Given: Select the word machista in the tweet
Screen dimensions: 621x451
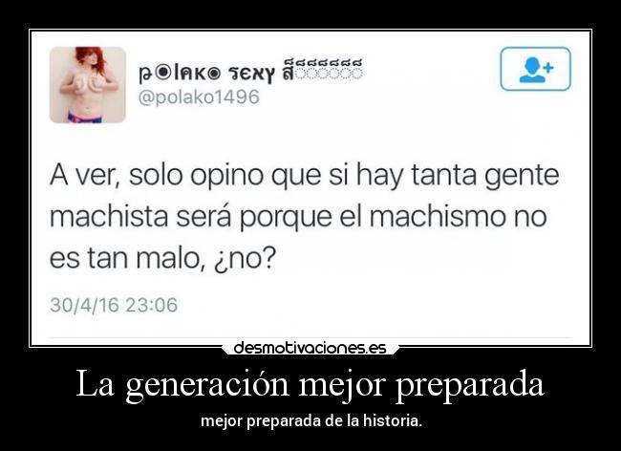Looking at the screenshot, I should click(109, 217).
